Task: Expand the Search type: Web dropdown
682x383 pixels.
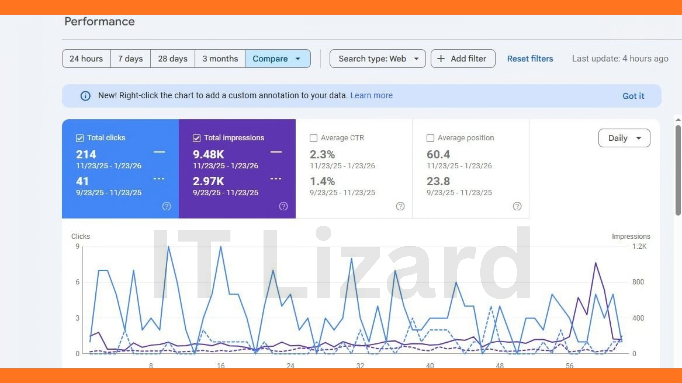Action: (377, 59)
